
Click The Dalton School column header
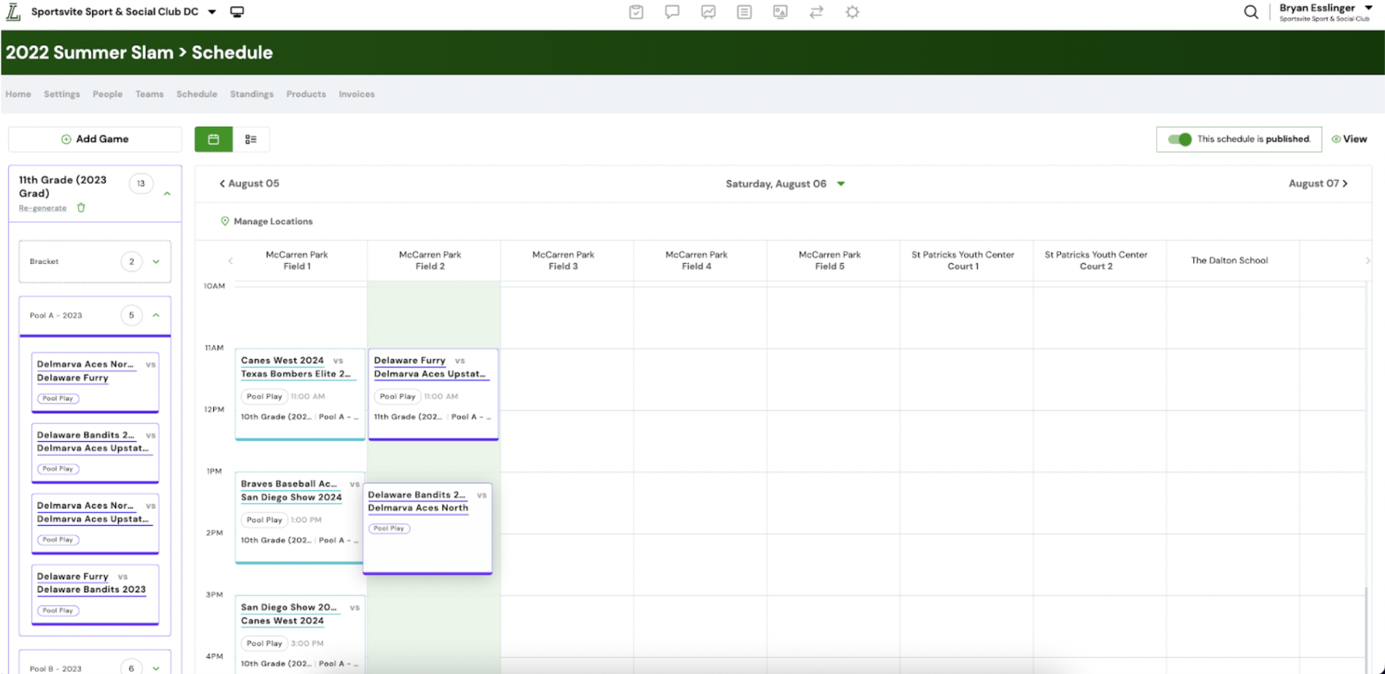(1230, 260)
